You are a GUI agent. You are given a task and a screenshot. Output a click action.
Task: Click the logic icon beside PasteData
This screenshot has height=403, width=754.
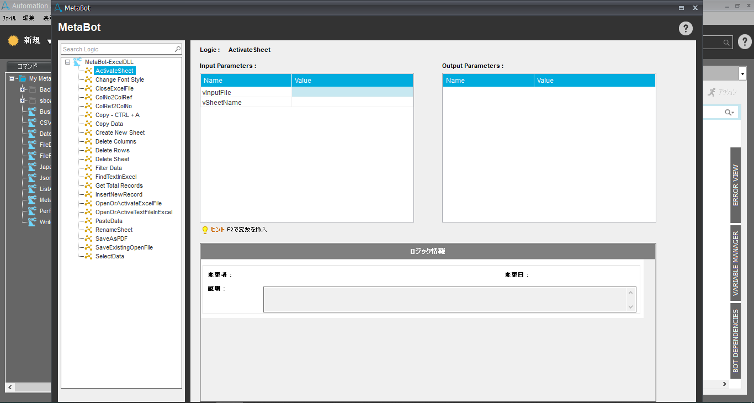88,221
